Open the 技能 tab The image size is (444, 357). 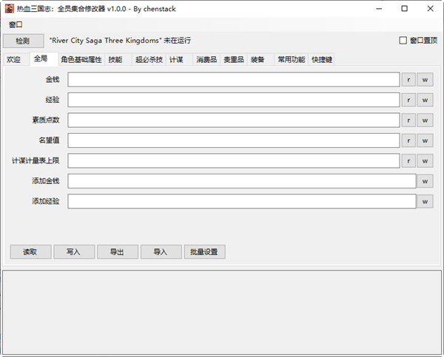tap(115, 60)
